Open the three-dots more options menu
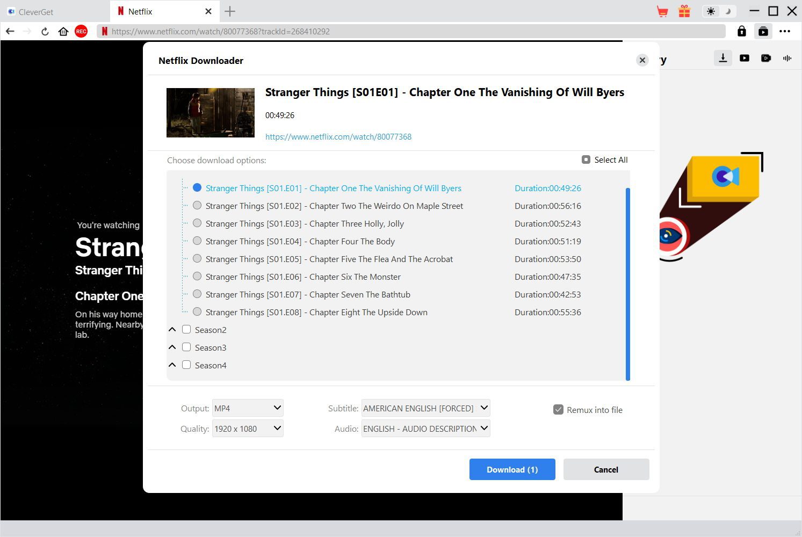The height and width of the screenshot is (537, 802). click(785, 31)
